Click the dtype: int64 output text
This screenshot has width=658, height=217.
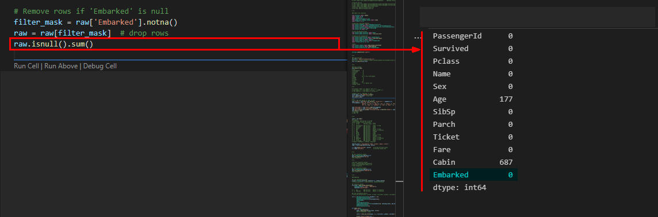tap(460, 188)
